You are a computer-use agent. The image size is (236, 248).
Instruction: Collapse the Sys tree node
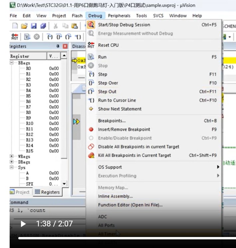12,167
